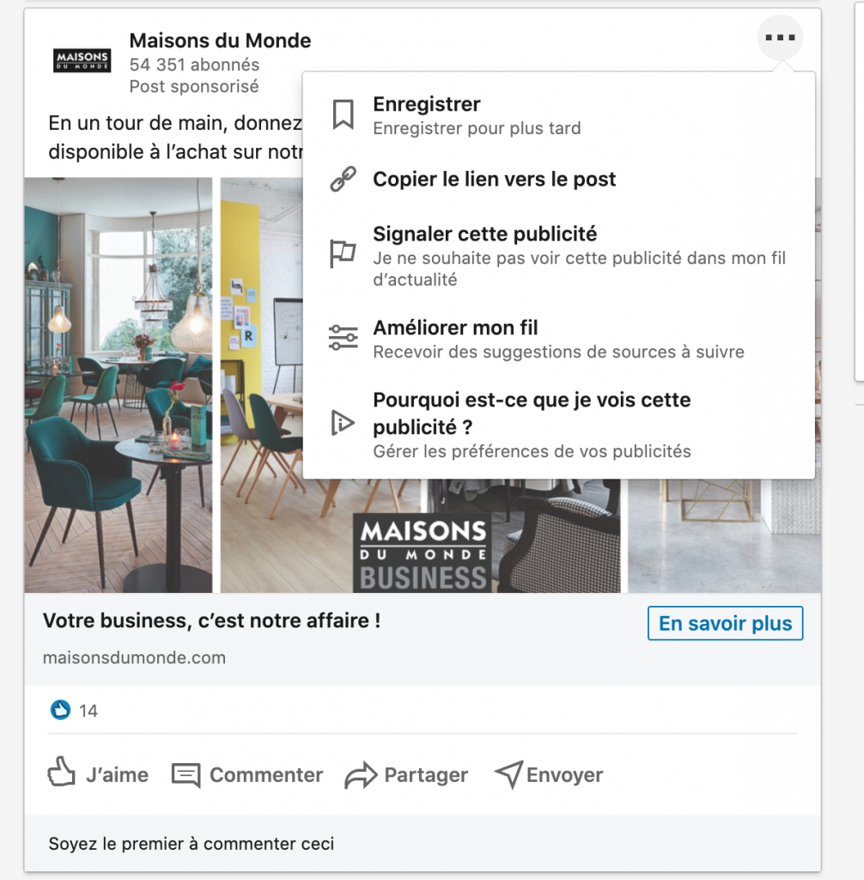This screenshot has height=880, width=864.
Task: Open the Maisons du Monde company name link
Action: [x=220, y=40]
